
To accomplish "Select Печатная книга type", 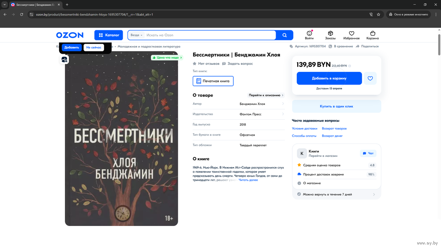I will [213, 81].
